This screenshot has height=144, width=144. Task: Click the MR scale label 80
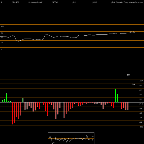[140, 86]
